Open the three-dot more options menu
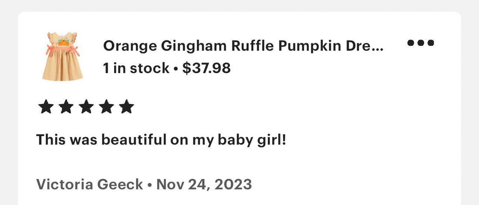 (x=421, y=43)
